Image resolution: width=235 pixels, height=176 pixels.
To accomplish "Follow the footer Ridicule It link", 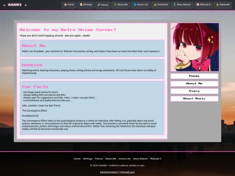I will [156, 159].
